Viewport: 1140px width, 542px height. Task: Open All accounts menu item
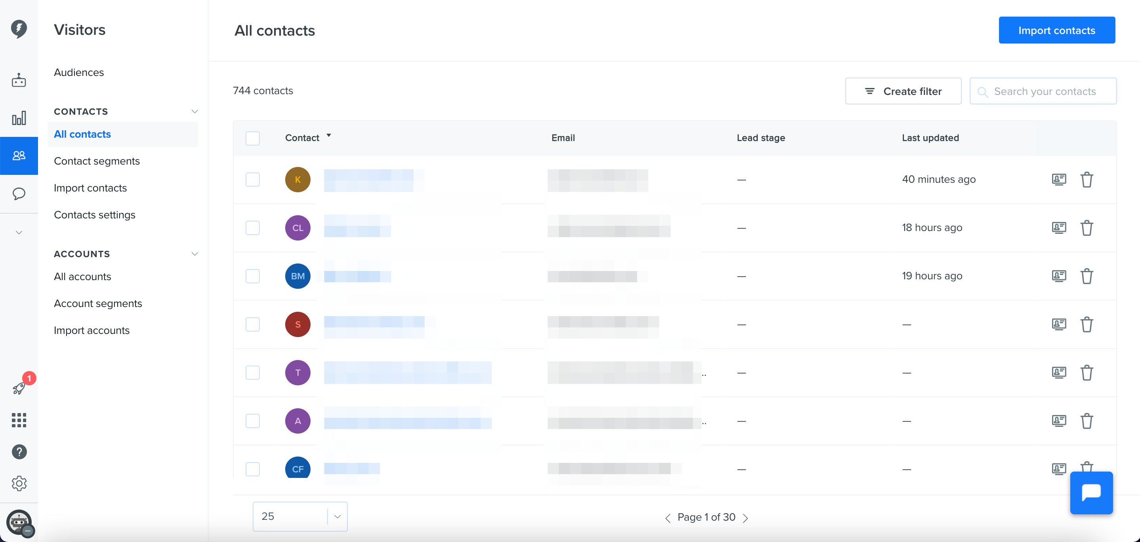[x=82, y=276]
